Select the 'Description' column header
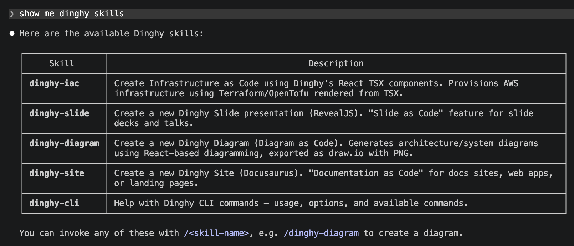Viewport: 574px width, 246px height. click(336, 63)
